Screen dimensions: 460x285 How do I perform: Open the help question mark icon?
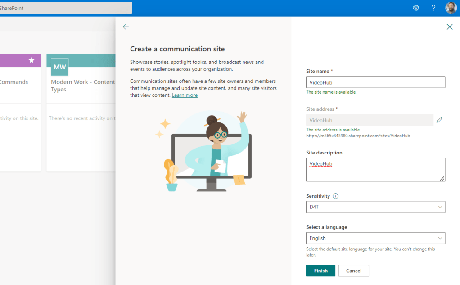point(433,8)
